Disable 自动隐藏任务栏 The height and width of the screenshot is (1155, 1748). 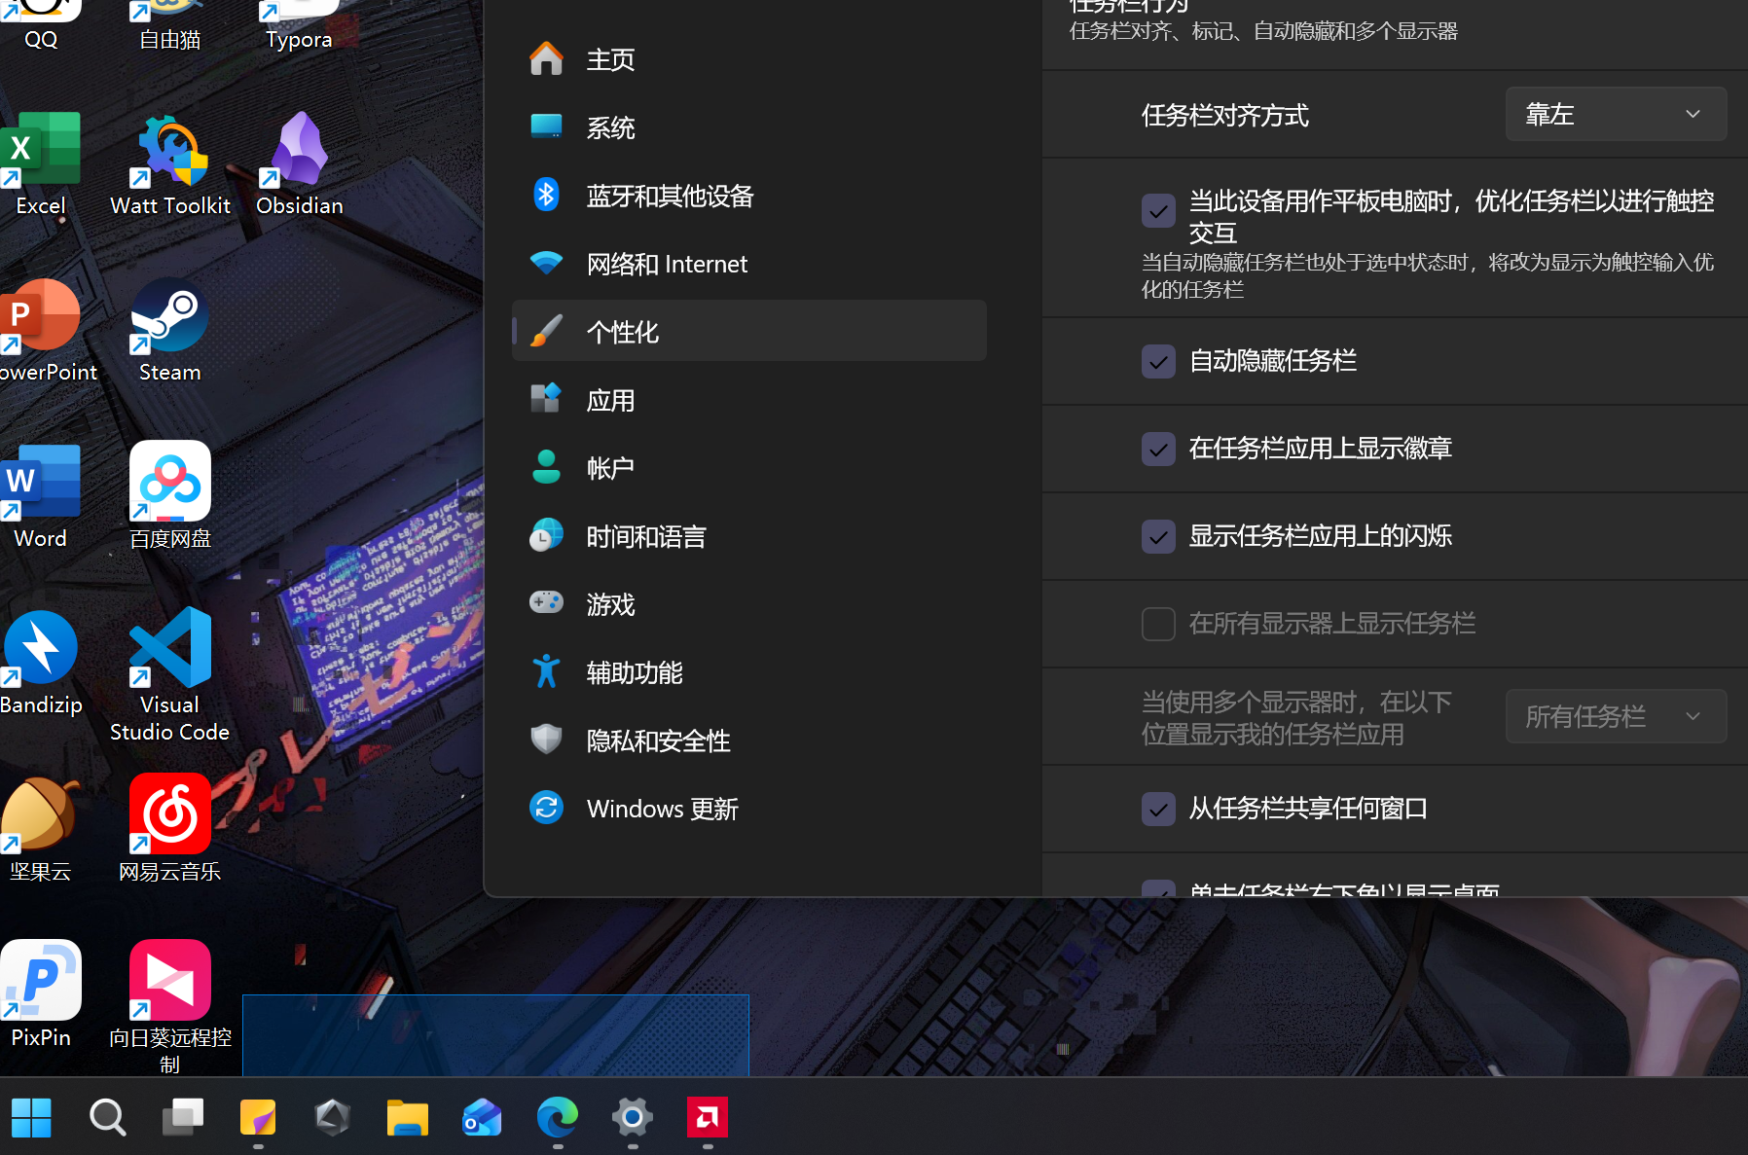1157,361
